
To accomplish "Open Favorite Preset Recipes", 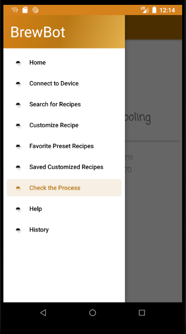I will pos(64,146).
